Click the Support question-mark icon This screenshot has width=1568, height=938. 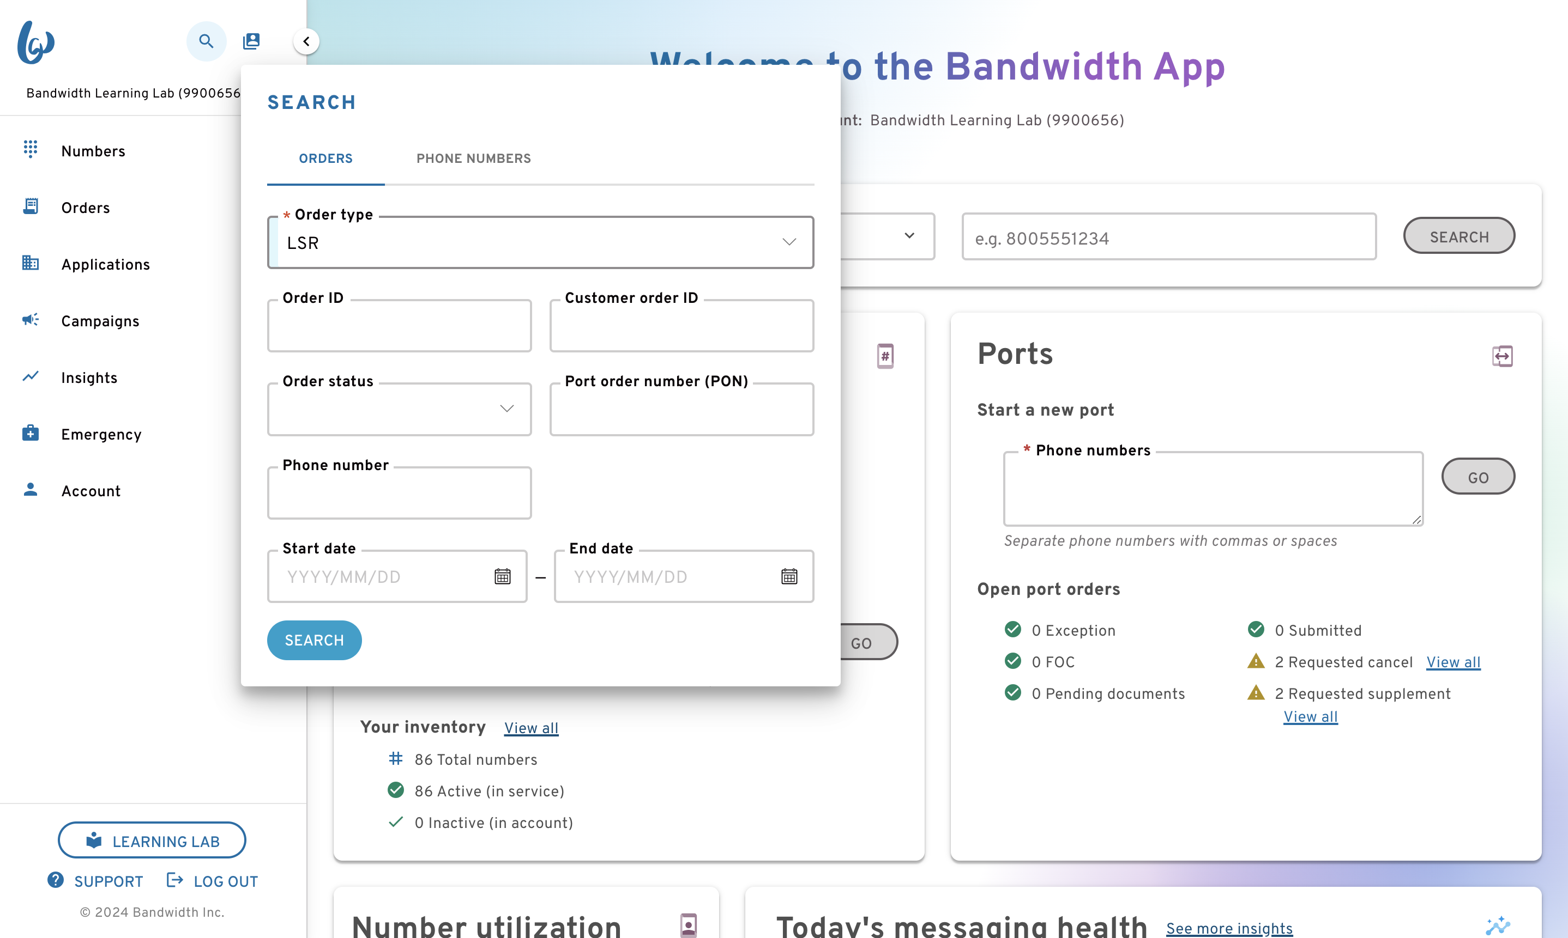pos(56,880)
